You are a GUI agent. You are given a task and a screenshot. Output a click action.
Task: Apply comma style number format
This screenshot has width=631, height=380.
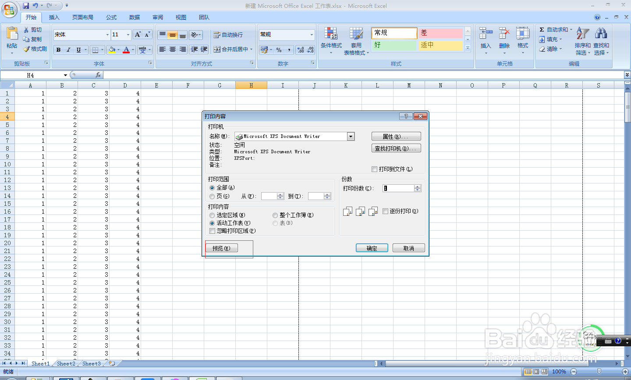coord(289,50)
